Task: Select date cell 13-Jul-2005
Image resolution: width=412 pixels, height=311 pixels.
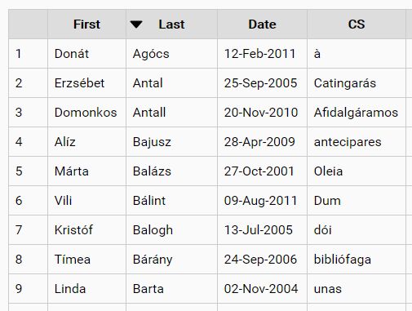Action: tap(262, 230)
